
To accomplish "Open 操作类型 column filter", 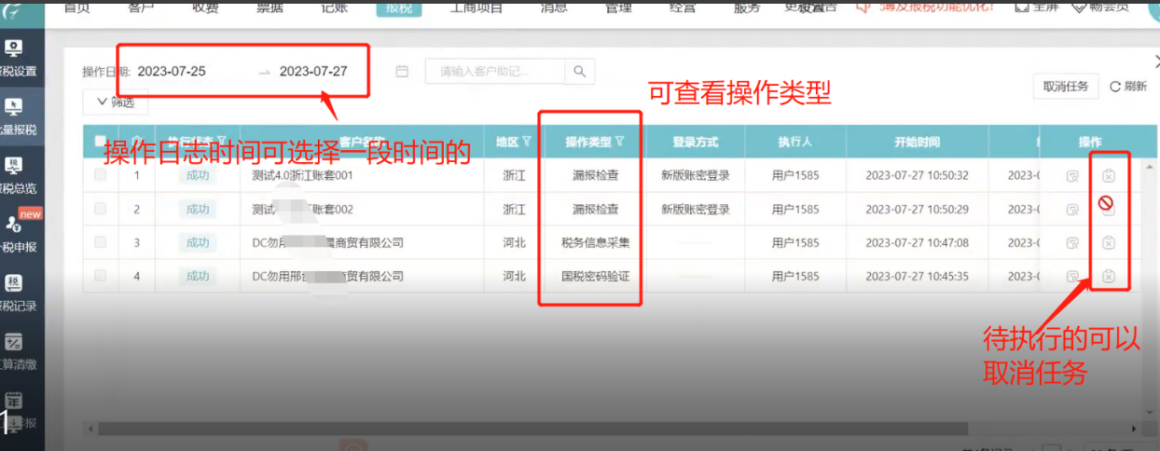I will (620, 142).
